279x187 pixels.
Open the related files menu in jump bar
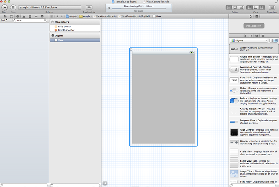coord(51,16)
